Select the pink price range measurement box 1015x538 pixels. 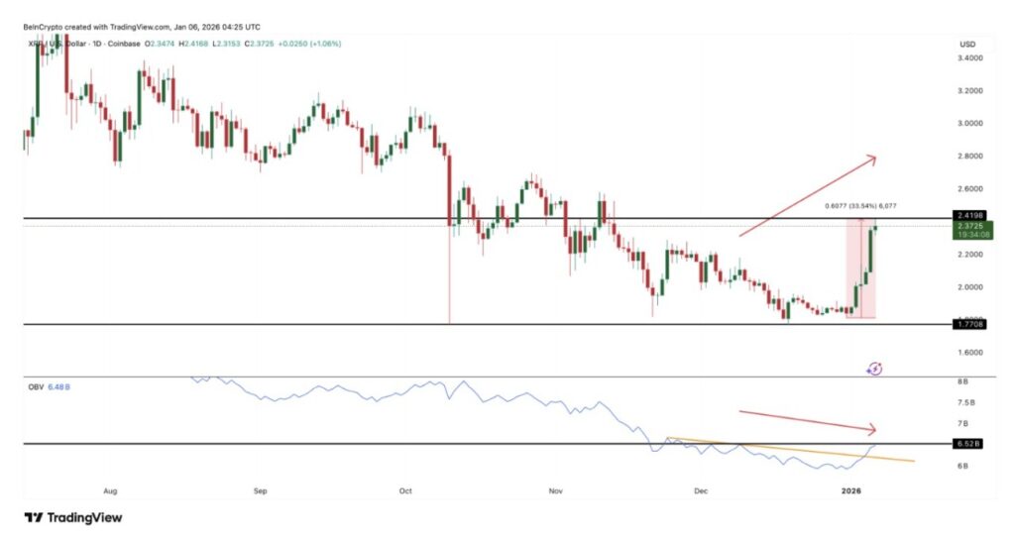860,269
